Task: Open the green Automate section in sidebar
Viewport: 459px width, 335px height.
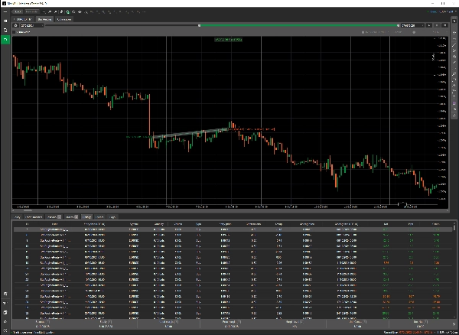Action: coord(5,40)
